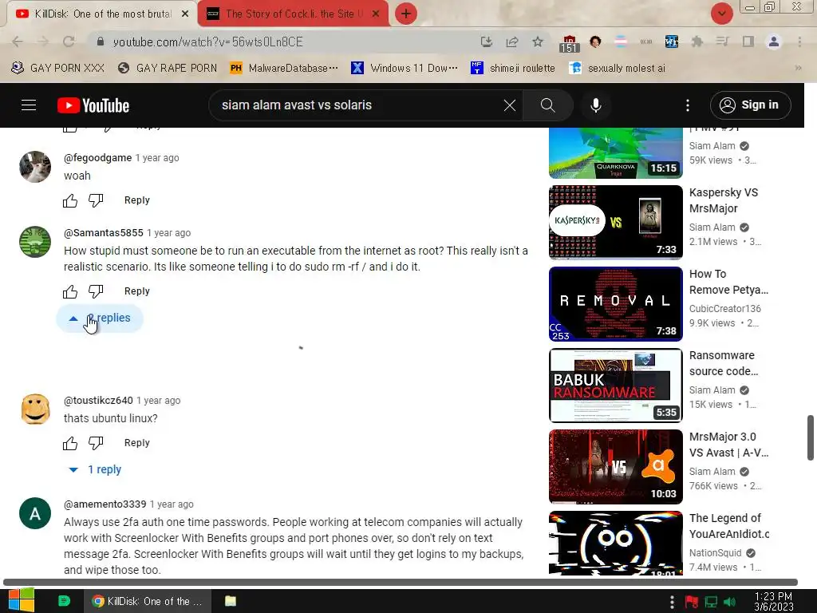Screen dimensions: 817x613
Task: Open the Chrome three-dot menu
Action: coord(799,42)
